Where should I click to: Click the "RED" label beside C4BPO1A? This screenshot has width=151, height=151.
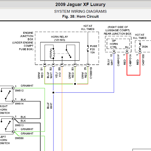point(124,62)
